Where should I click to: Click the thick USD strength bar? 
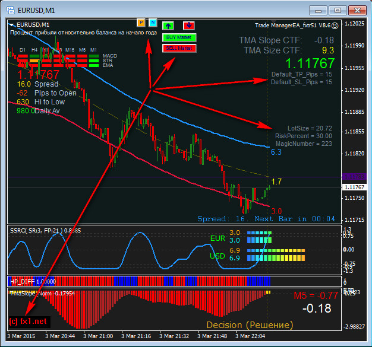point(276,258)
